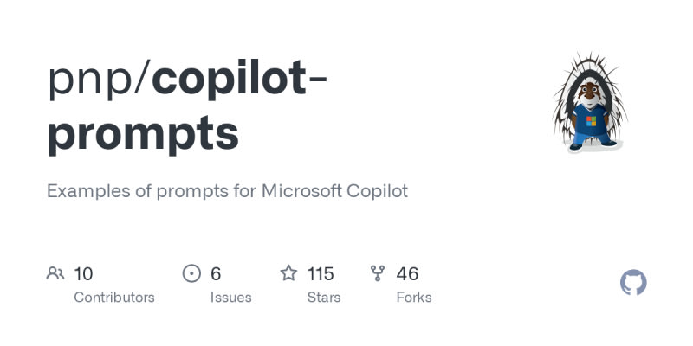The height and width of the screenshot is (346, 693).
Task: Click the Issues circle-dot icon
Action: pyautogui.click(x=191, y=274)
